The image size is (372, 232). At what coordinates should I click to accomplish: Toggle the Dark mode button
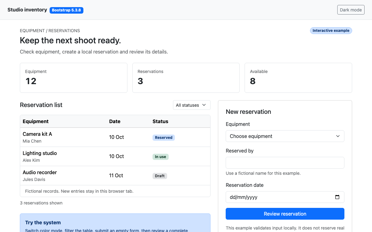pyautogui.click(x=351, y=10)
